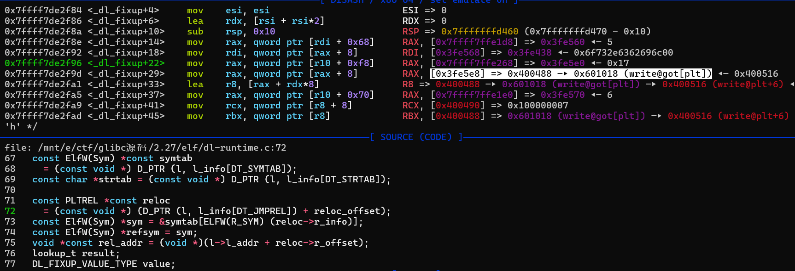Image resolution: width=795 pixels, height=271 pixels.
Task: Click the SOURCE (CODE) section header
Action: click(x=416, y=137)
